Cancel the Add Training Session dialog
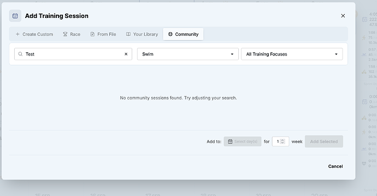 point(335,166)
